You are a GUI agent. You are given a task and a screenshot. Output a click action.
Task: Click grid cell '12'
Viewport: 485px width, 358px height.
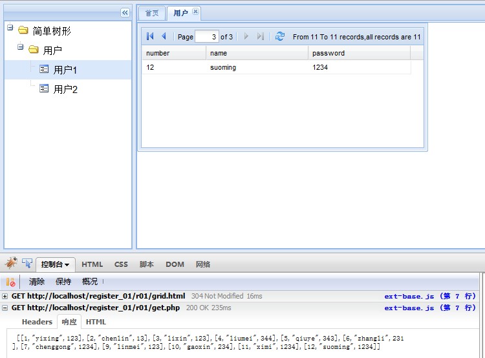(x=150, y=67)
